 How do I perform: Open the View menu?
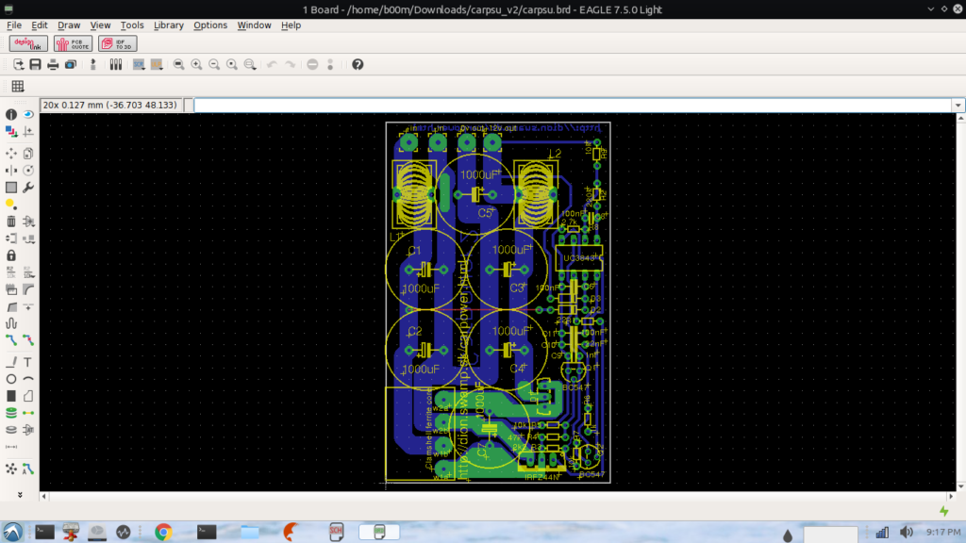pos(100,25)
